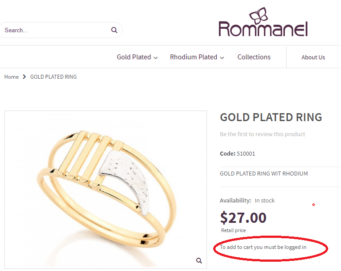Click the gold ring product photo
The height and width of the screenshot is (271, 341).
pyautogui.click(x=106, y=190)
